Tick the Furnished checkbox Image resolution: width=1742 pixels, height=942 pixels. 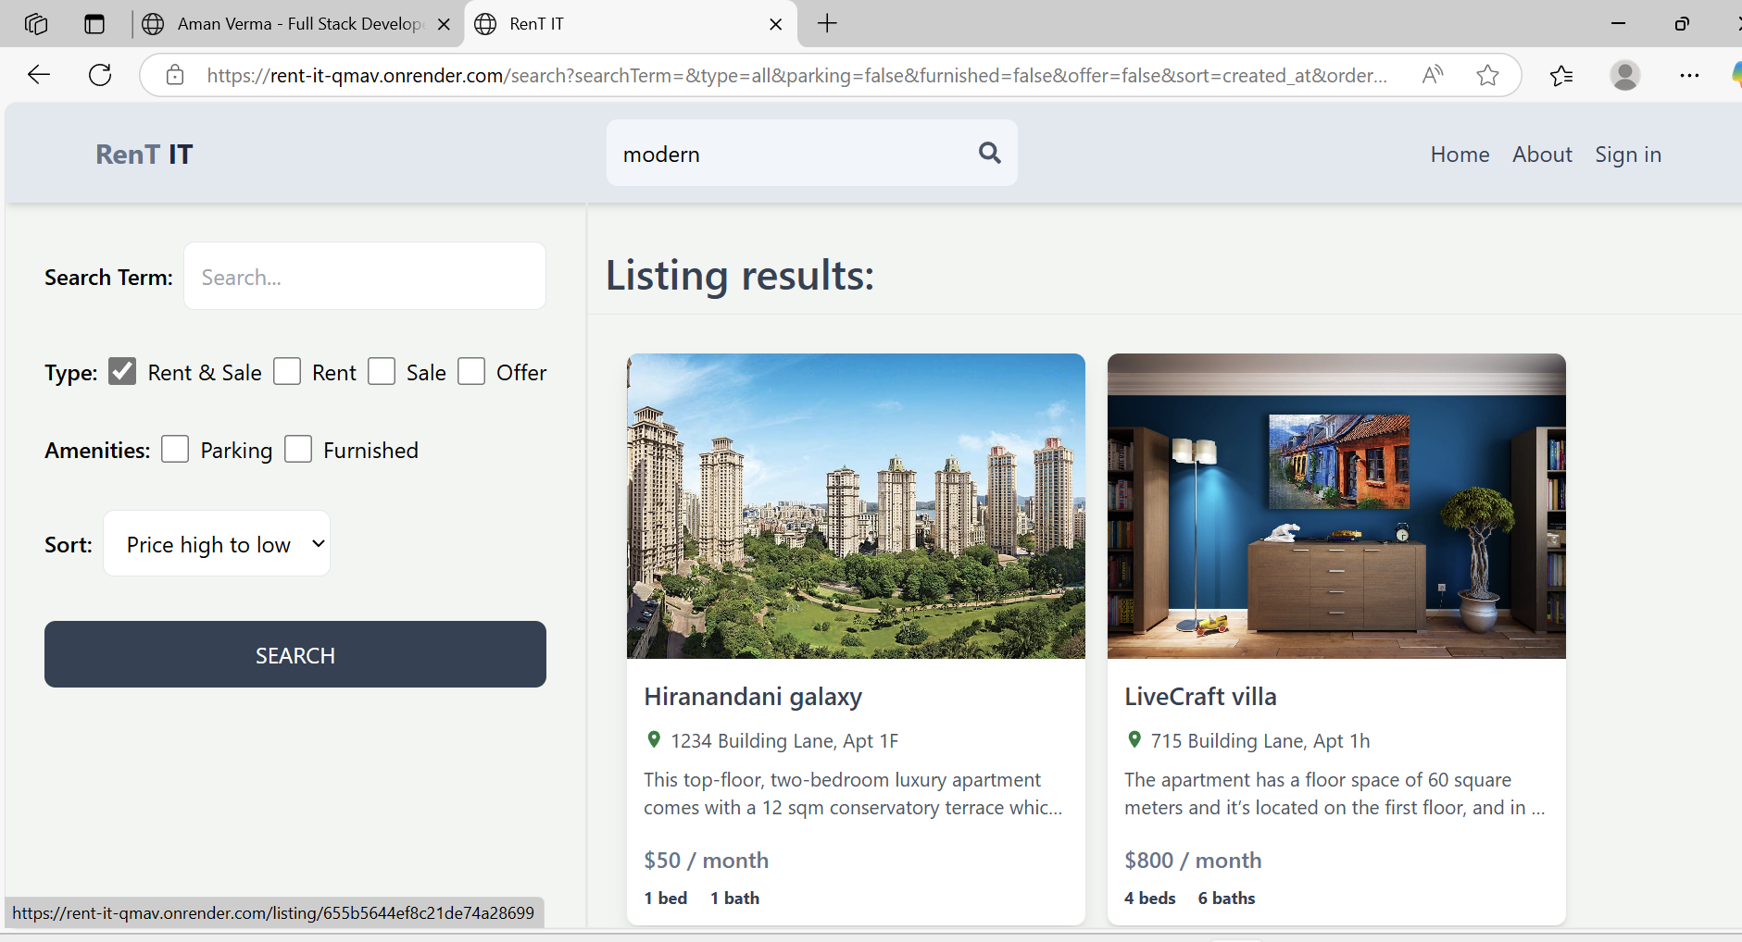click(x=298, y=449)
